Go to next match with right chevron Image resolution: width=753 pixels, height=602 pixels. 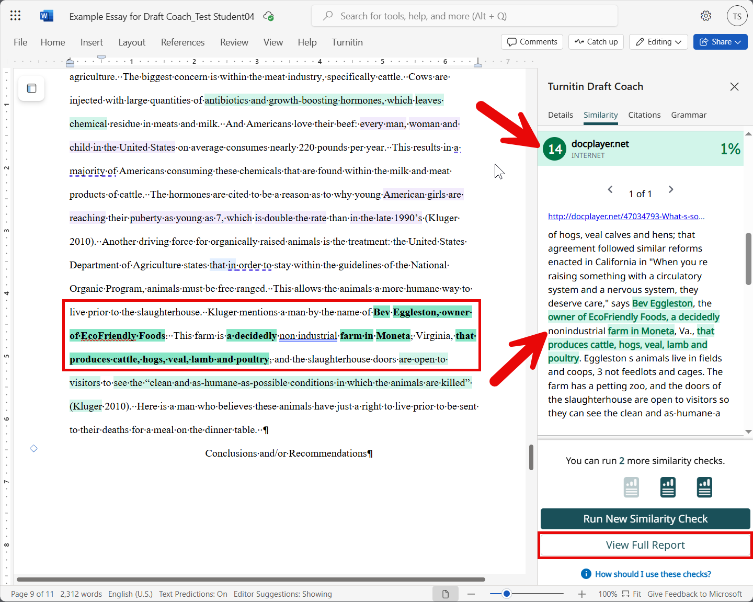(x=671, y=189)
